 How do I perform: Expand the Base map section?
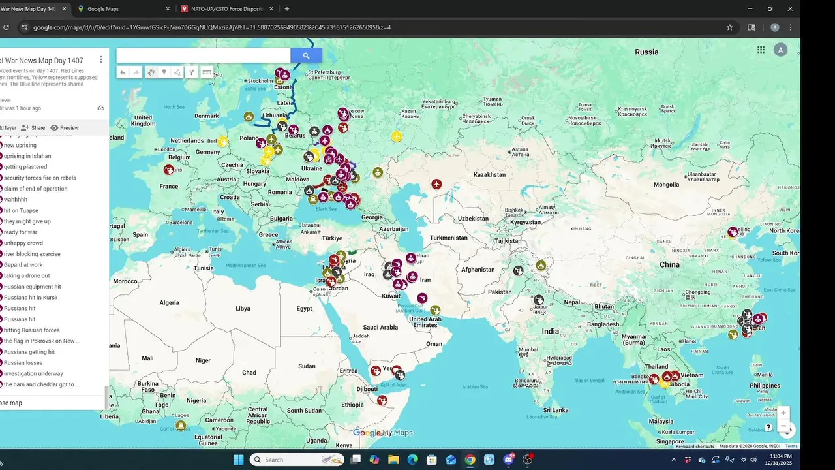(x=11, y=403)
